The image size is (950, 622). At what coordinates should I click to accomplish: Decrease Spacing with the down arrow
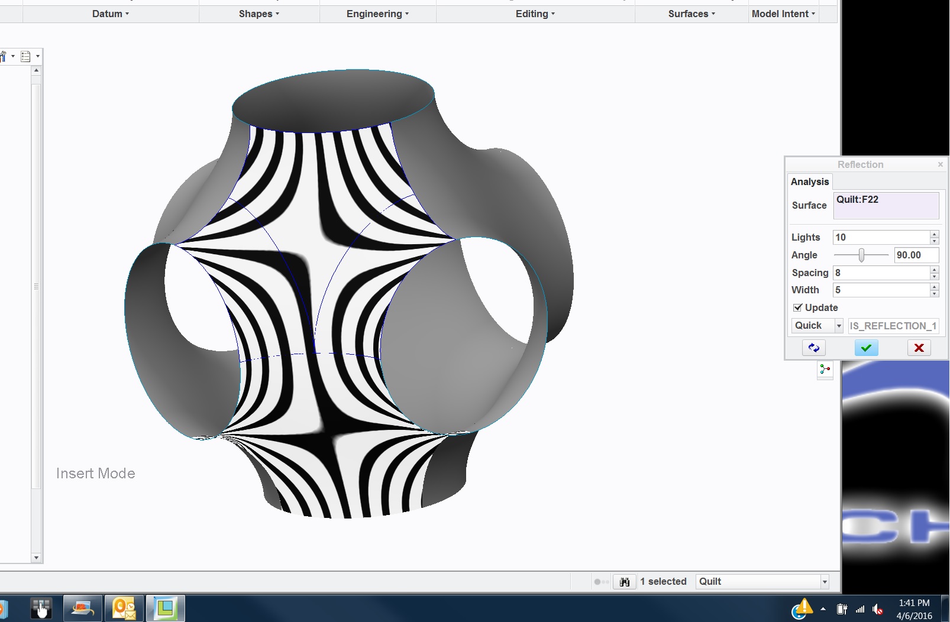[x=935, y=277]
